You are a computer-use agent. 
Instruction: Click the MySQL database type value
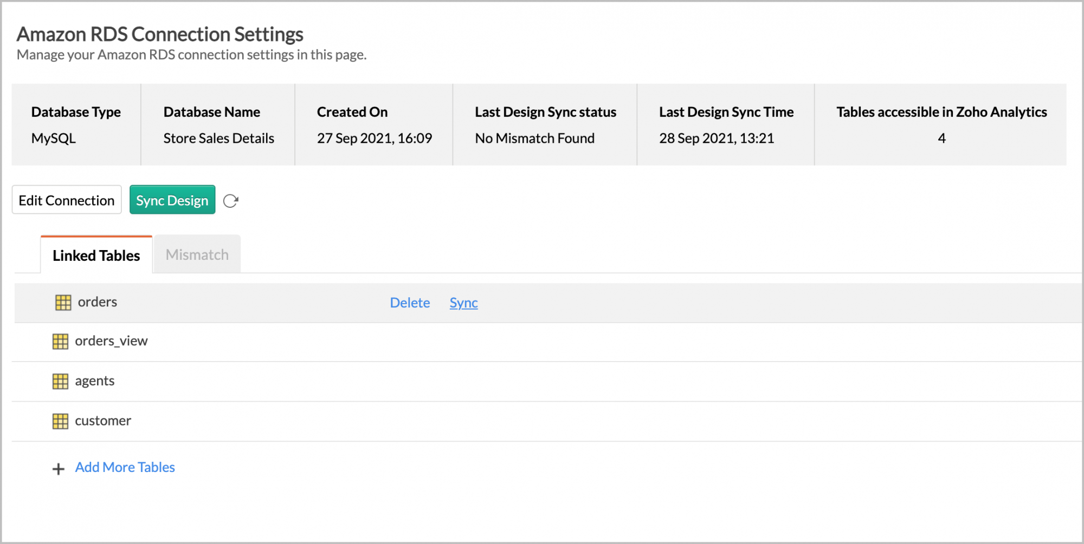click(x=54, y=139)
